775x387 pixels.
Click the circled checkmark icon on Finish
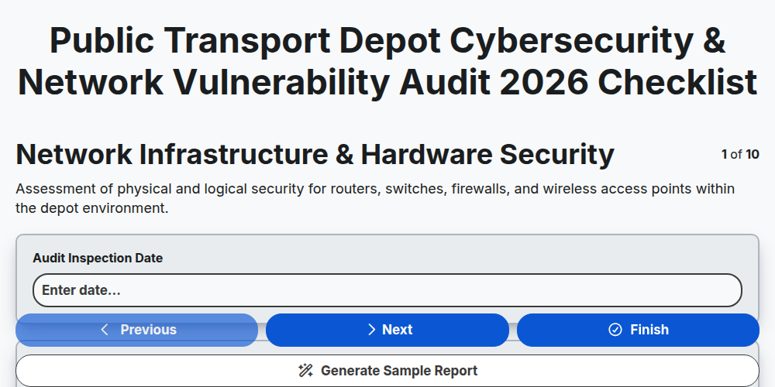[615, 330]
